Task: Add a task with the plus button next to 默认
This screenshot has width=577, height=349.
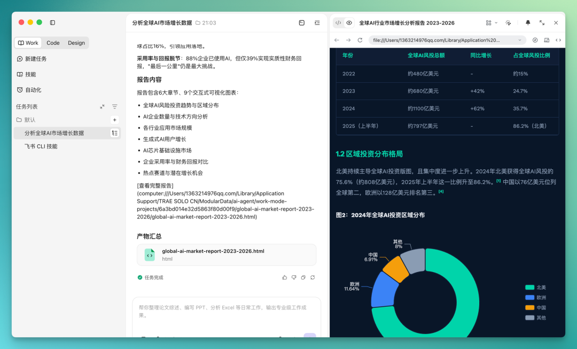Action: (115, 120)
